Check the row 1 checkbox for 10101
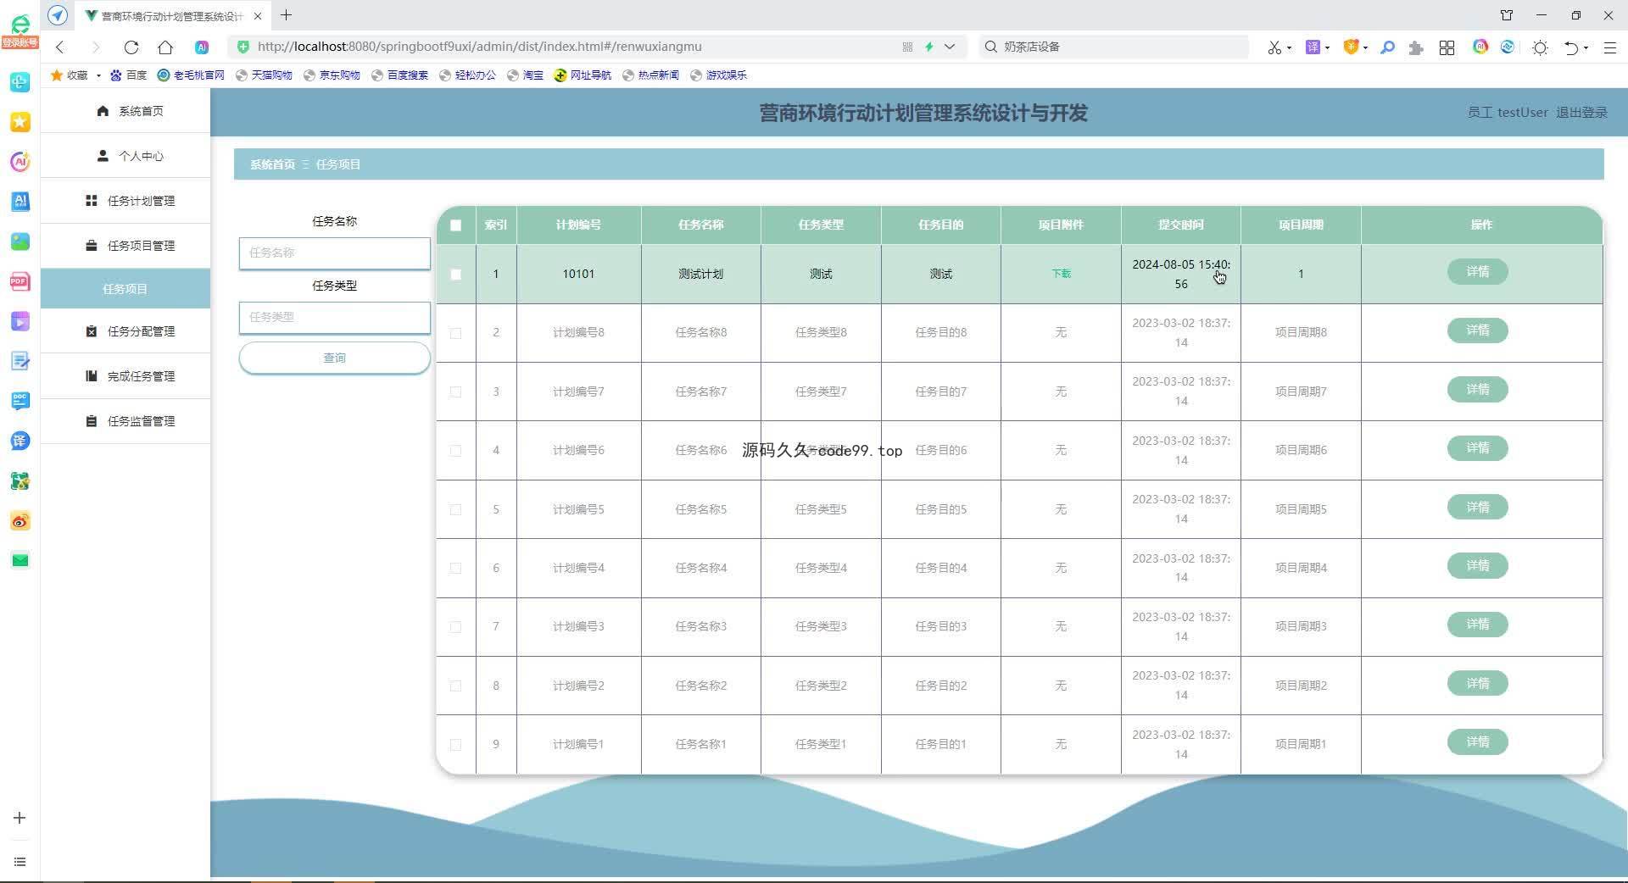The image size is (1628, 883). 456,275
